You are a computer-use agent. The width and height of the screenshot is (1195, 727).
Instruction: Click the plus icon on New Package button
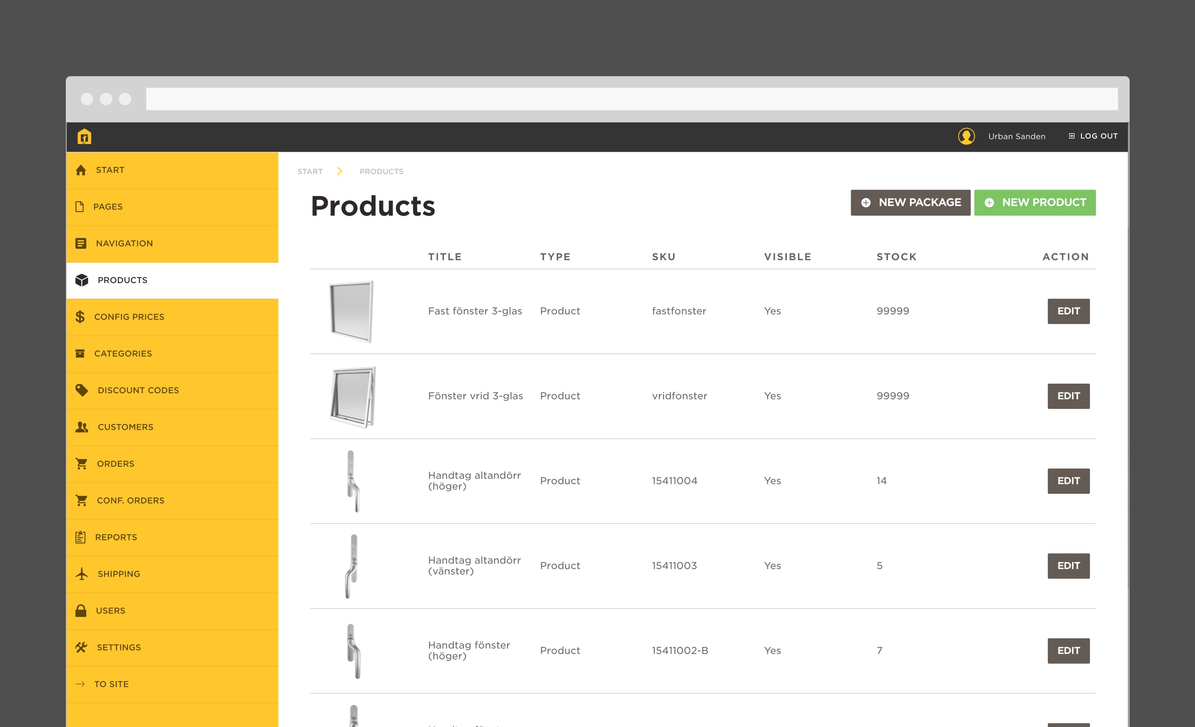click(x=866, y=203)
